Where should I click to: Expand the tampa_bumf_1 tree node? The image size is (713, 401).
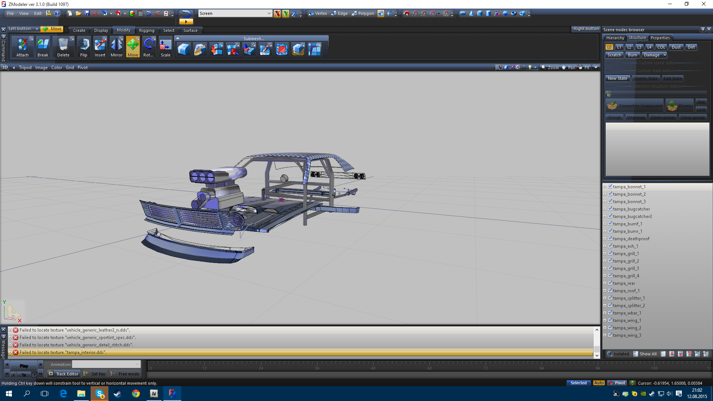pyautogui.click(x=605, y=224)
